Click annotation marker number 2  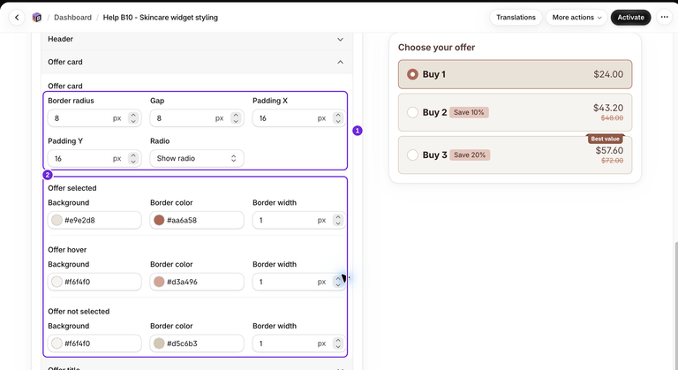(x=48, y=175)
